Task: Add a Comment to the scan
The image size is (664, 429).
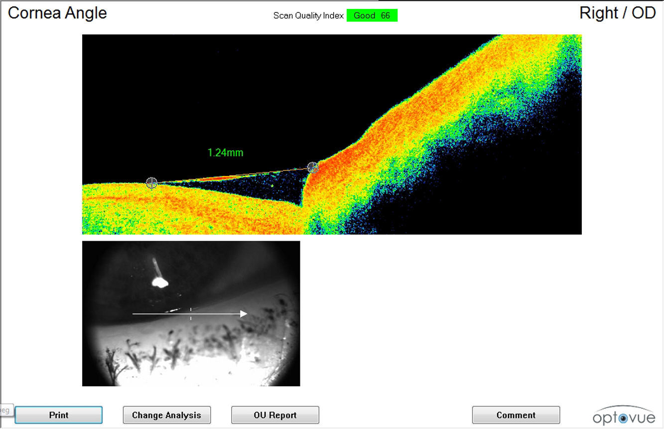Action: click(516, 415)
